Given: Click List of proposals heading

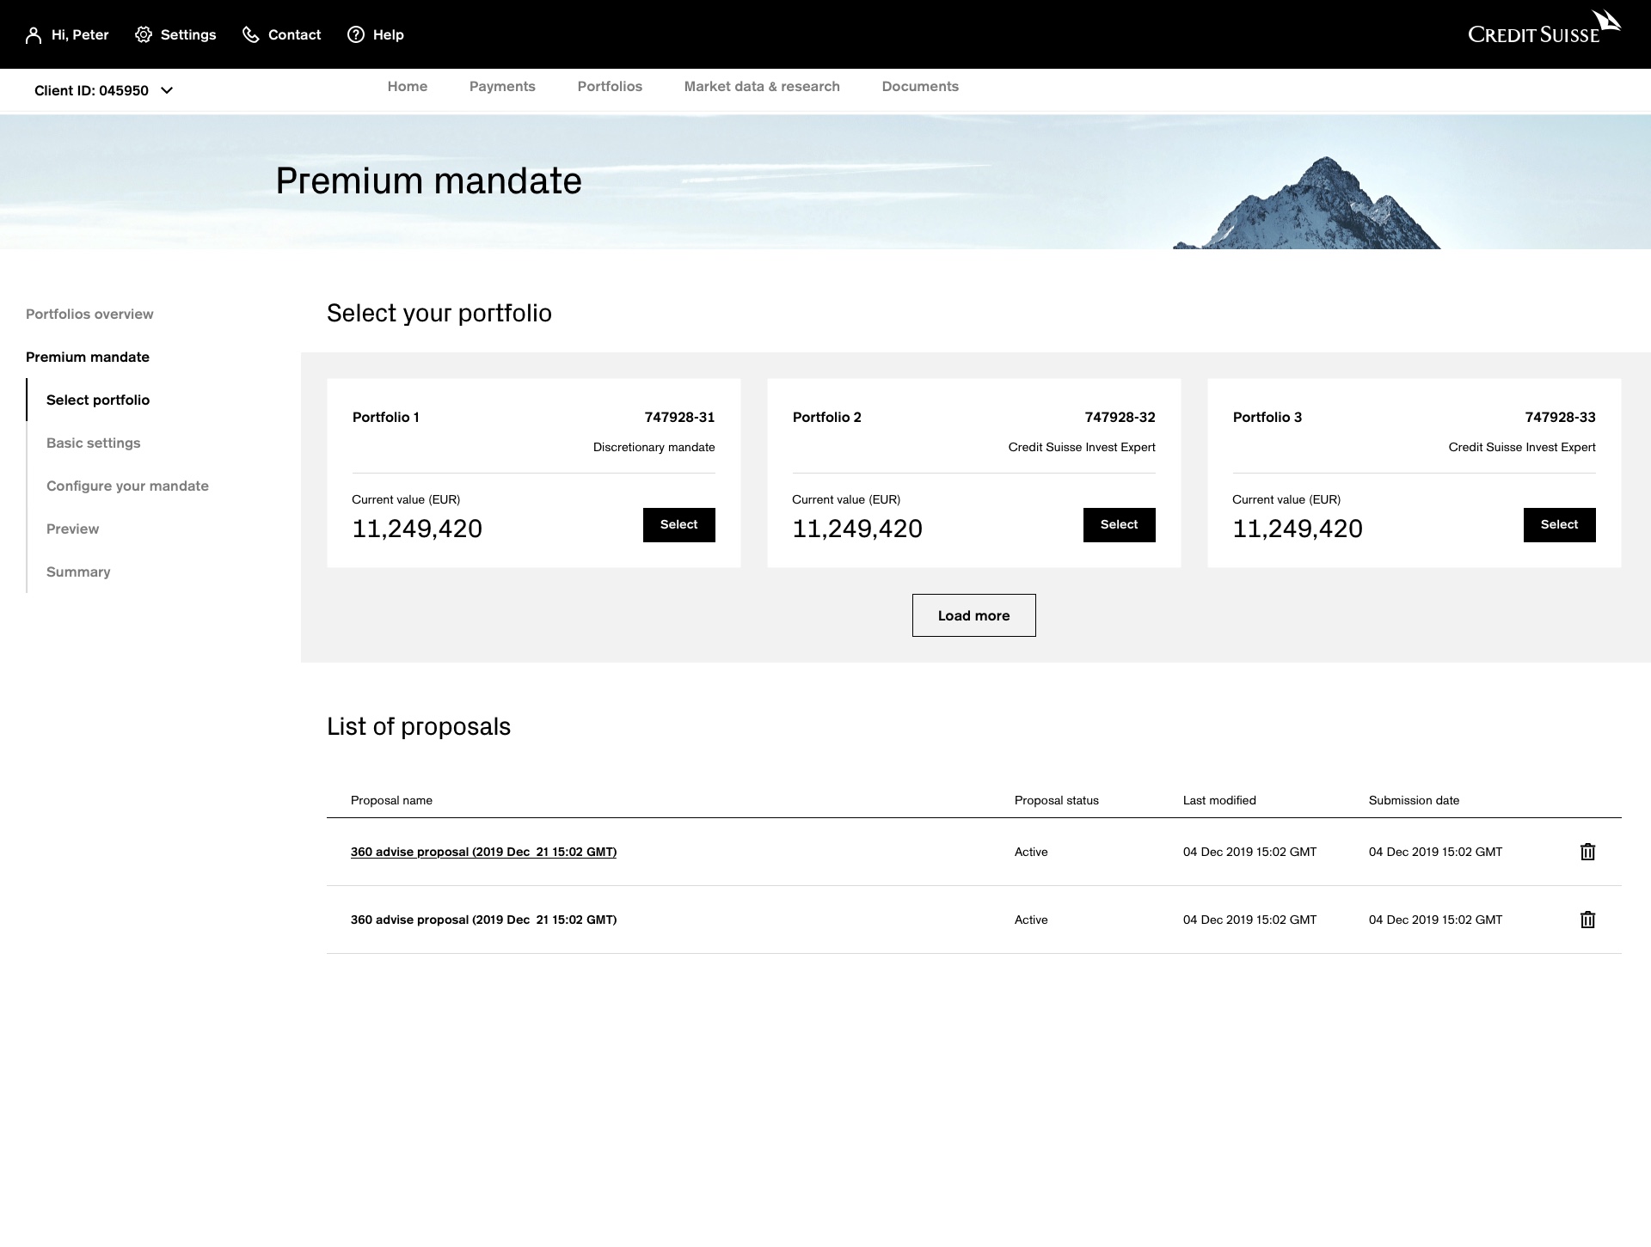Looking at the screenshot, I should tap(419, 726).
